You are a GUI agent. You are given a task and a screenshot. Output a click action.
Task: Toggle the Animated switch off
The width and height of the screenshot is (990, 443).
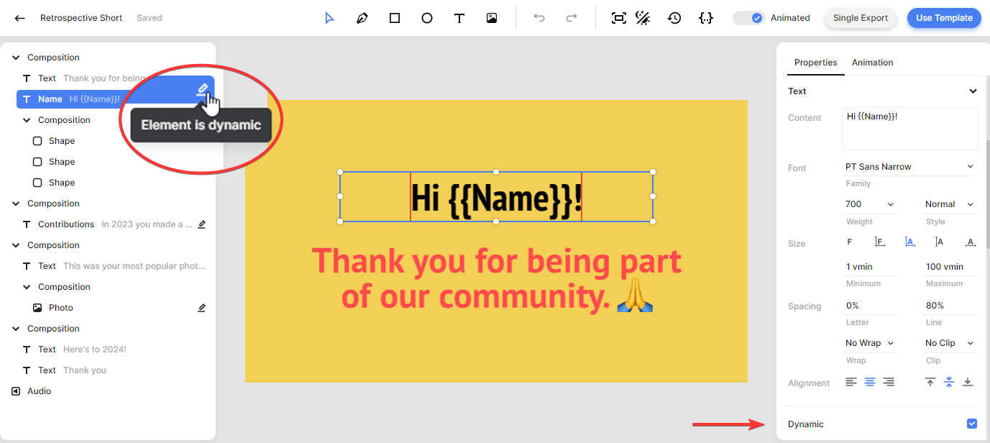749,18
